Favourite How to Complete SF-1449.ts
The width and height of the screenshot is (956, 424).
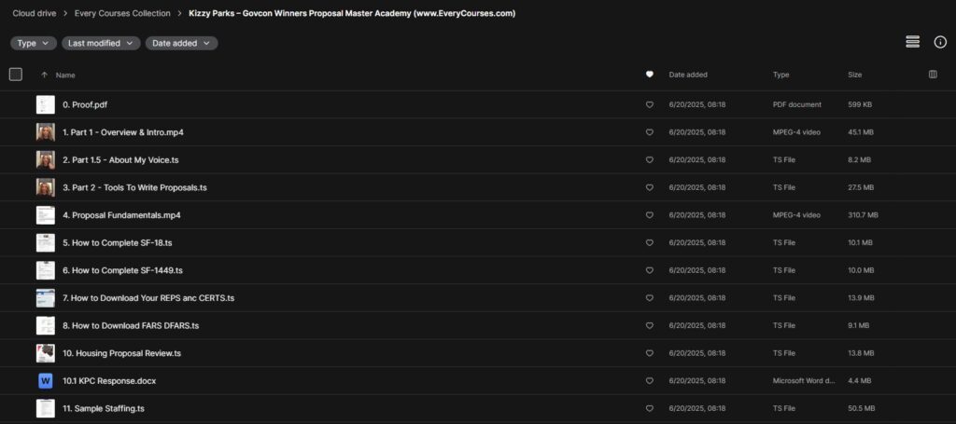tap(650, 270)
